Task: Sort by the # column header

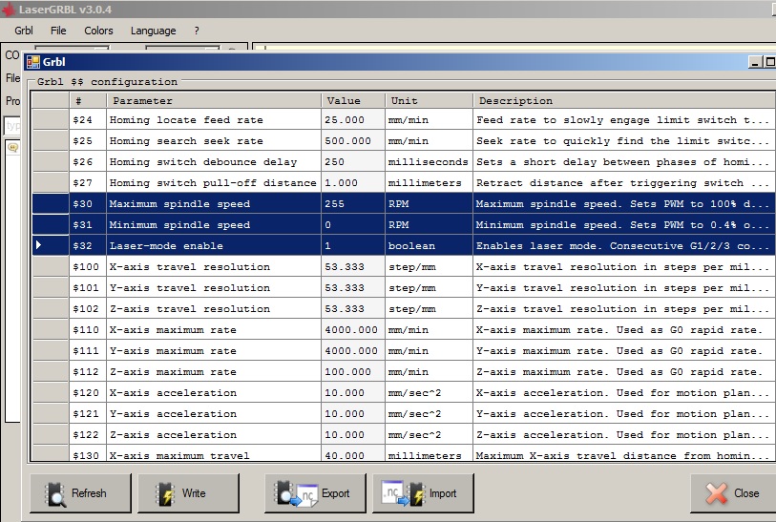Action: (x=88, y=101)
